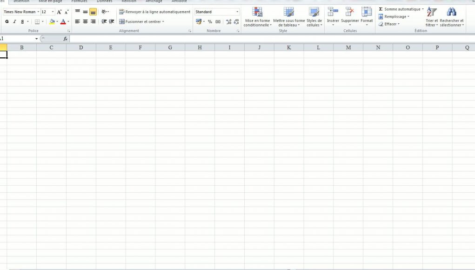Open the Standard number format dropdown

(237, 12)
